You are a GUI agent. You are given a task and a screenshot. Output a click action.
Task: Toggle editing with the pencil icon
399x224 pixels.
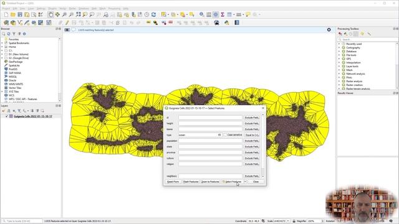(67, 23)
